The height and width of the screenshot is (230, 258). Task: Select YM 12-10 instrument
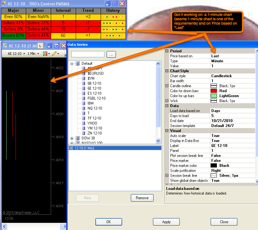pyautogui.click(x=95, y=128)
